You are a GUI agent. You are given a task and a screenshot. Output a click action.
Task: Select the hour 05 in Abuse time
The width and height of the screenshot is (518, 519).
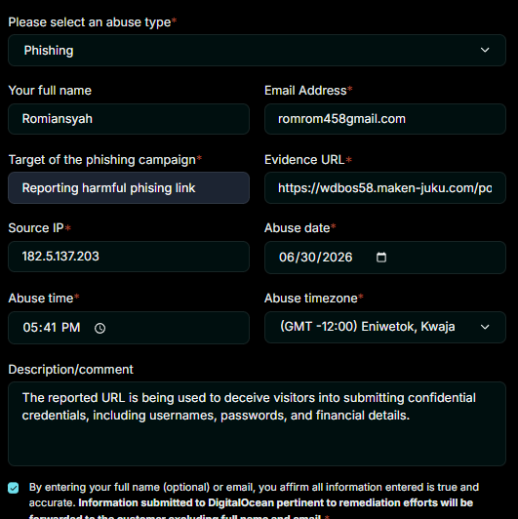[x=30, y=328]
